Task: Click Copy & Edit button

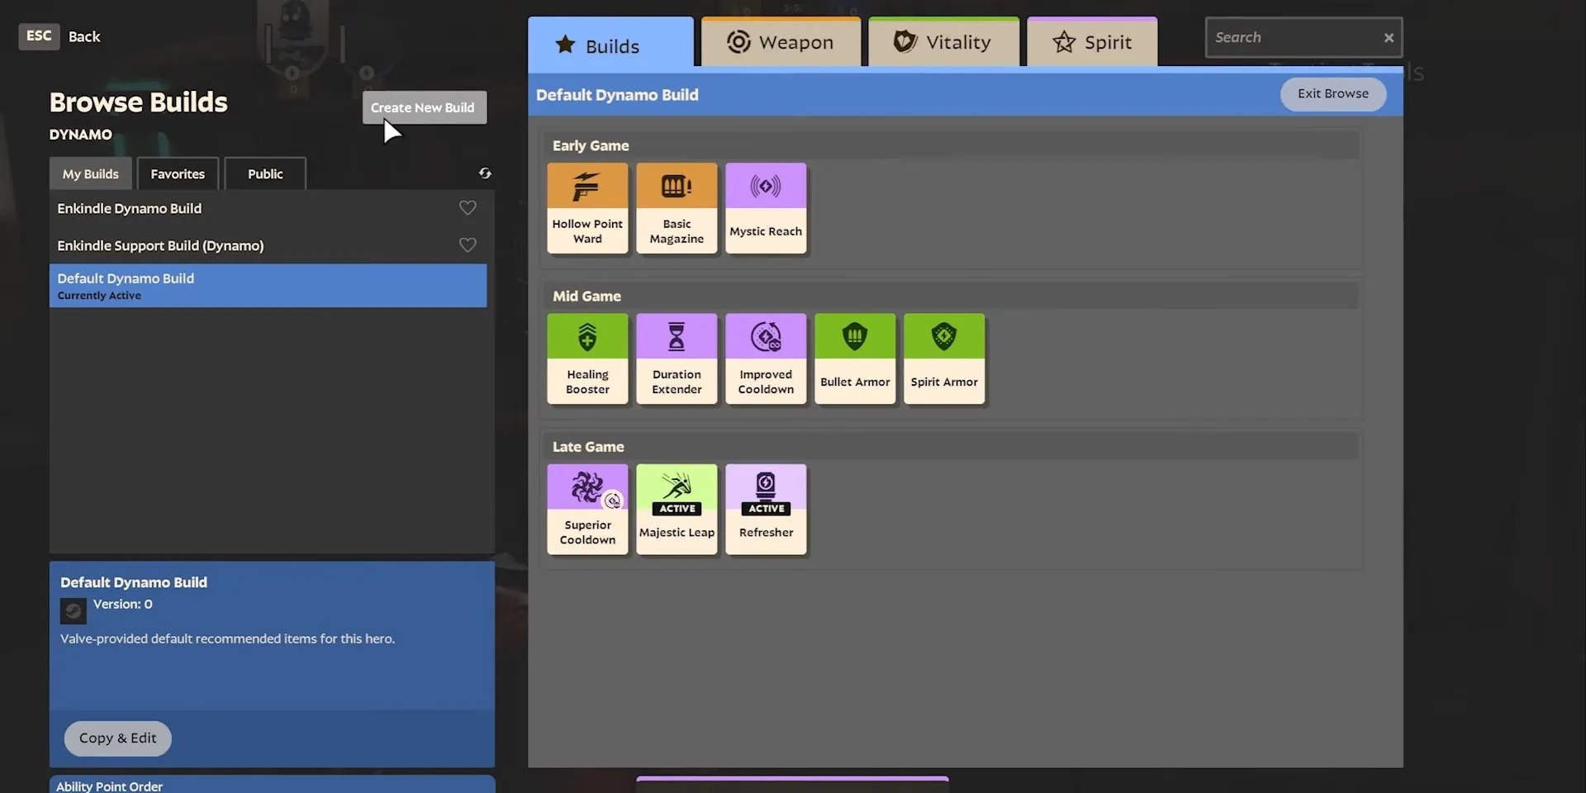Action: click(x=118, y=738)
